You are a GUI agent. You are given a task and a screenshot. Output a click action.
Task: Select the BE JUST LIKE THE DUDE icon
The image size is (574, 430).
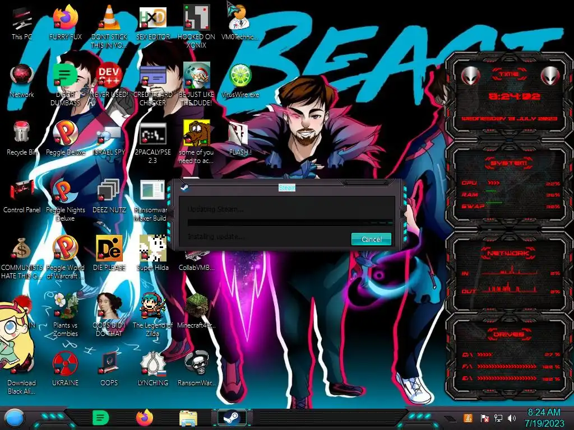pos(196,85)
